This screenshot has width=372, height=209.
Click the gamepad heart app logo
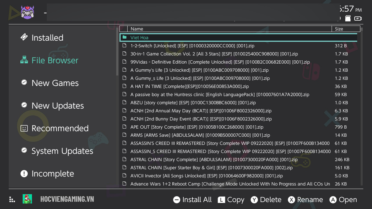28,12
